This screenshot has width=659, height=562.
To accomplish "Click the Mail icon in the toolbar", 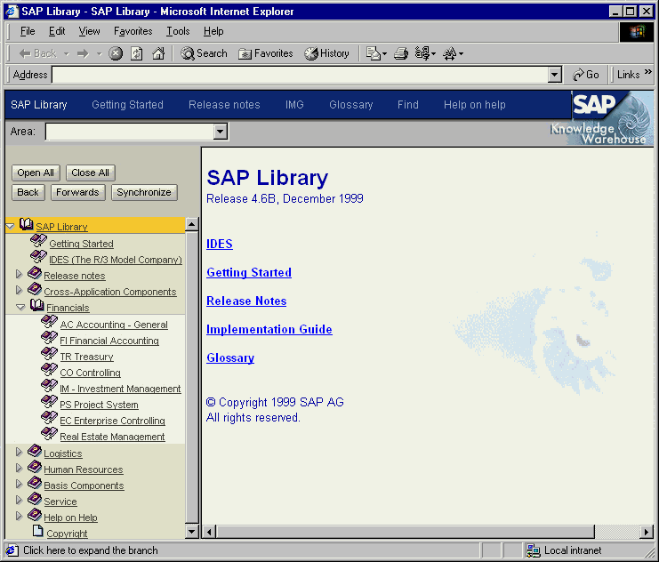I will (x=374, y=53).
